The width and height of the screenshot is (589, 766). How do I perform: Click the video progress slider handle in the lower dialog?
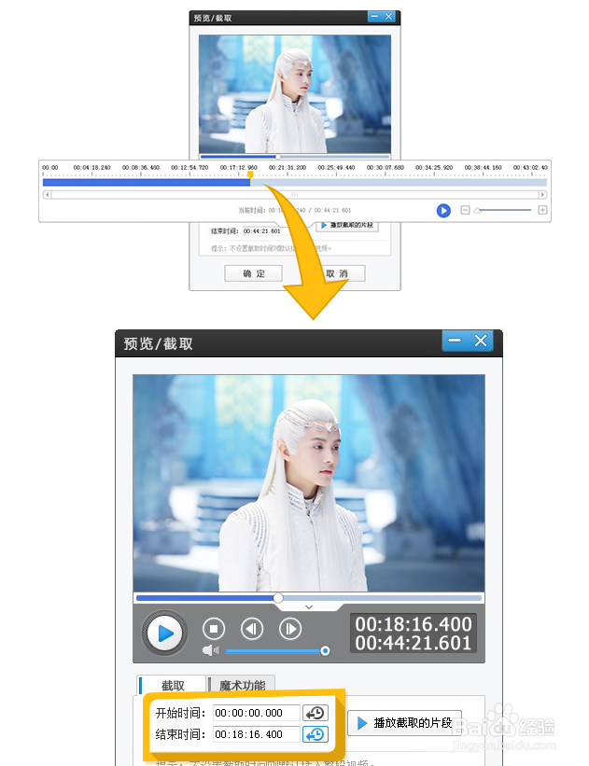(x=278, y=598)
